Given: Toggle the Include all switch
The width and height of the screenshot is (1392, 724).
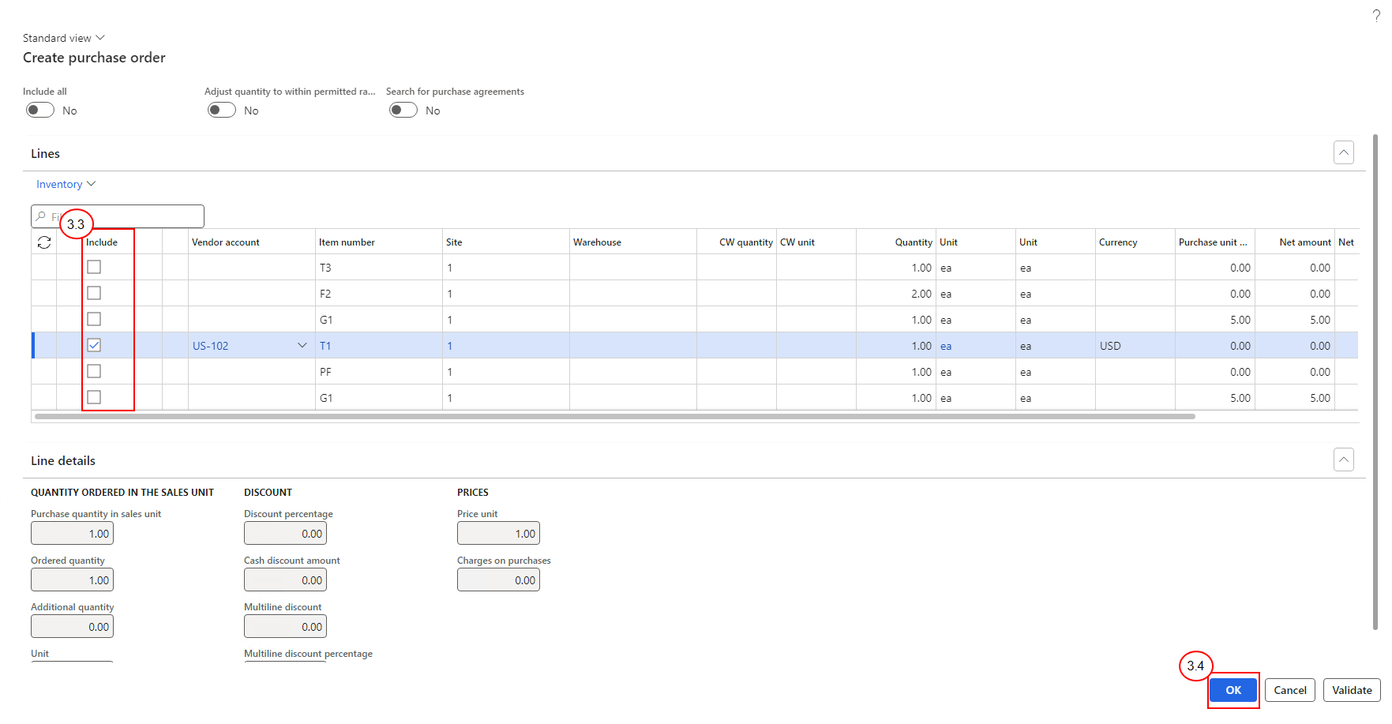Looking at the screenshot, I should [40, 111].
